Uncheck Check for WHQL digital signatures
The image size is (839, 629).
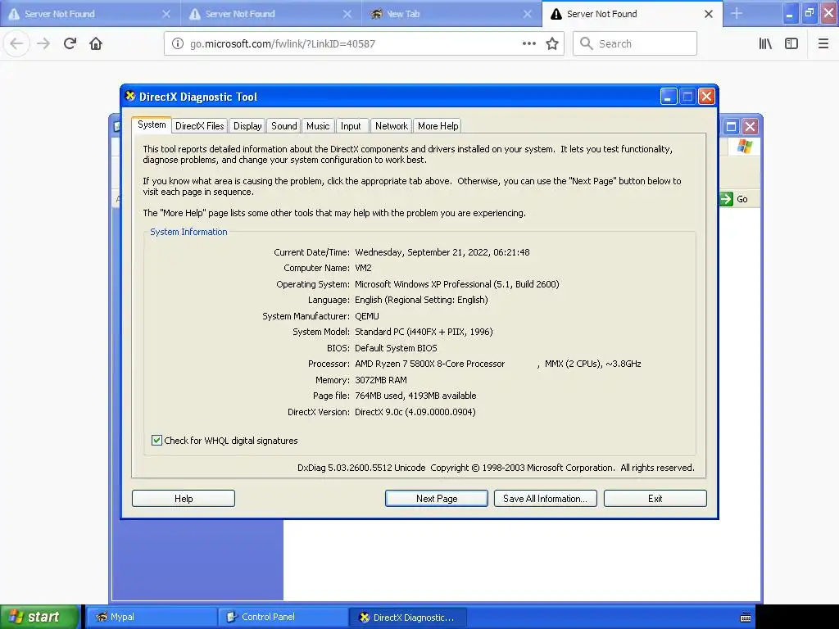(156, 440)
